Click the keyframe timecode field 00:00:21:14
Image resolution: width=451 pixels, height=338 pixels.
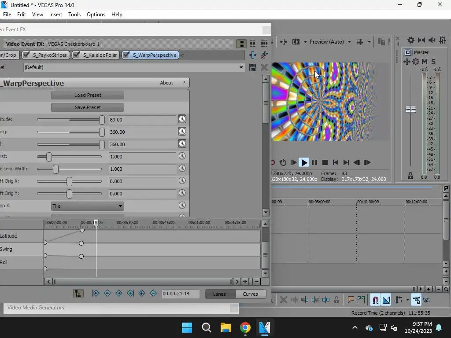[180, 294]
